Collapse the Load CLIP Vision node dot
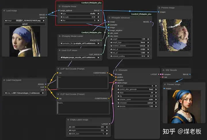 (60, 50)
